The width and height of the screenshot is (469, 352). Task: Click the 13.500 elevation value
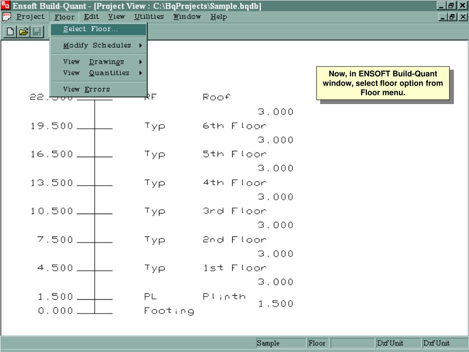pyautogui.click(x=52, y=182)
